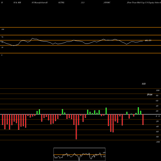This screenshot has height=161, width=161.
Task: Click the MR axis label "-20"
Action: click(x=157, y=121)
